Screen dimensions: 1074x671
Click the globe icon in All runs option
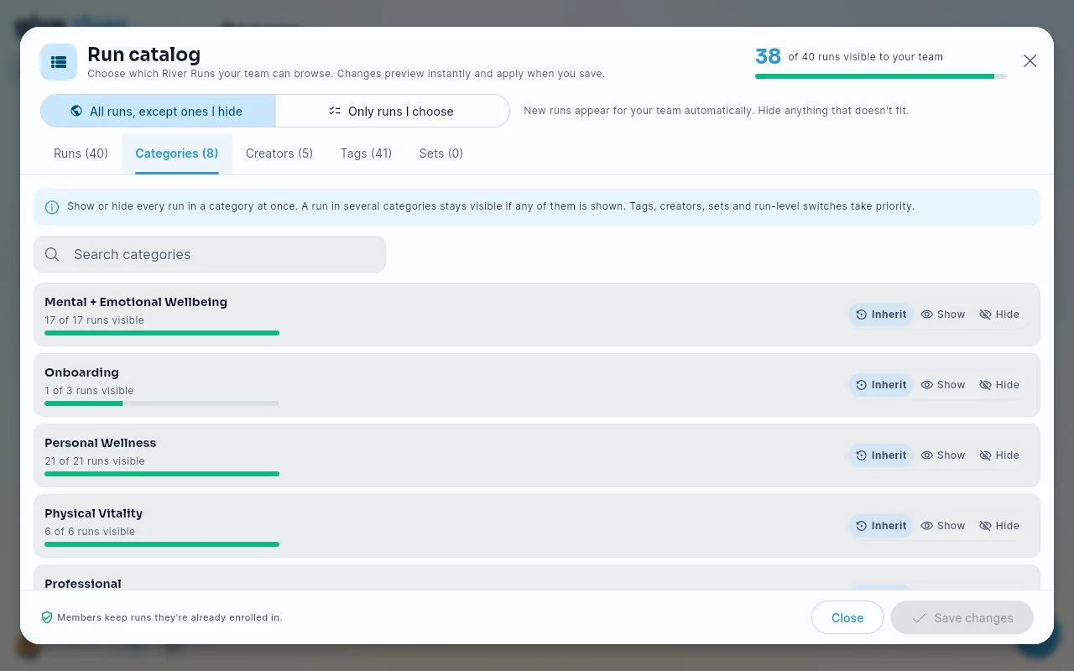coord(76,111)
